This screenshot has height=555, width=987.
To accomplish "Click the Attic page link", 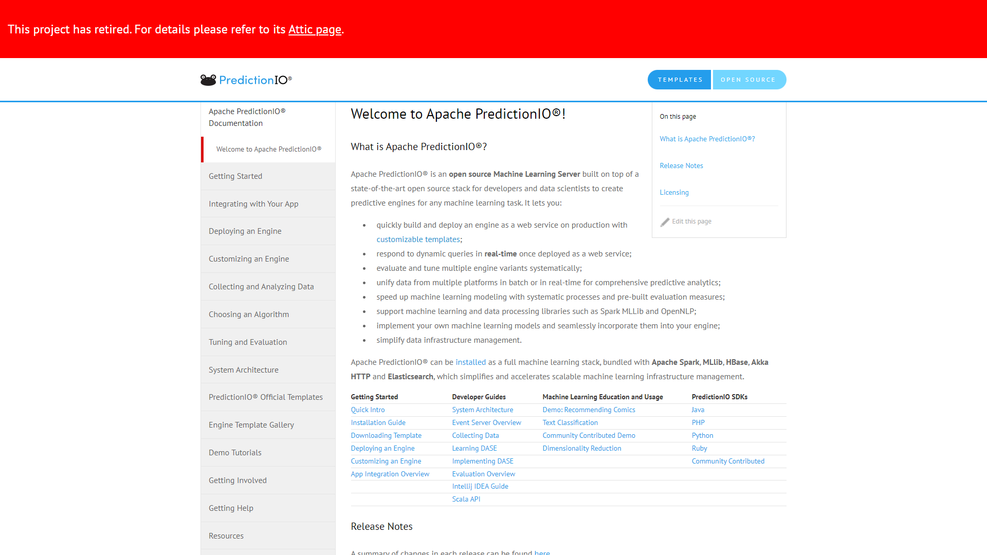I will point(314,28).
